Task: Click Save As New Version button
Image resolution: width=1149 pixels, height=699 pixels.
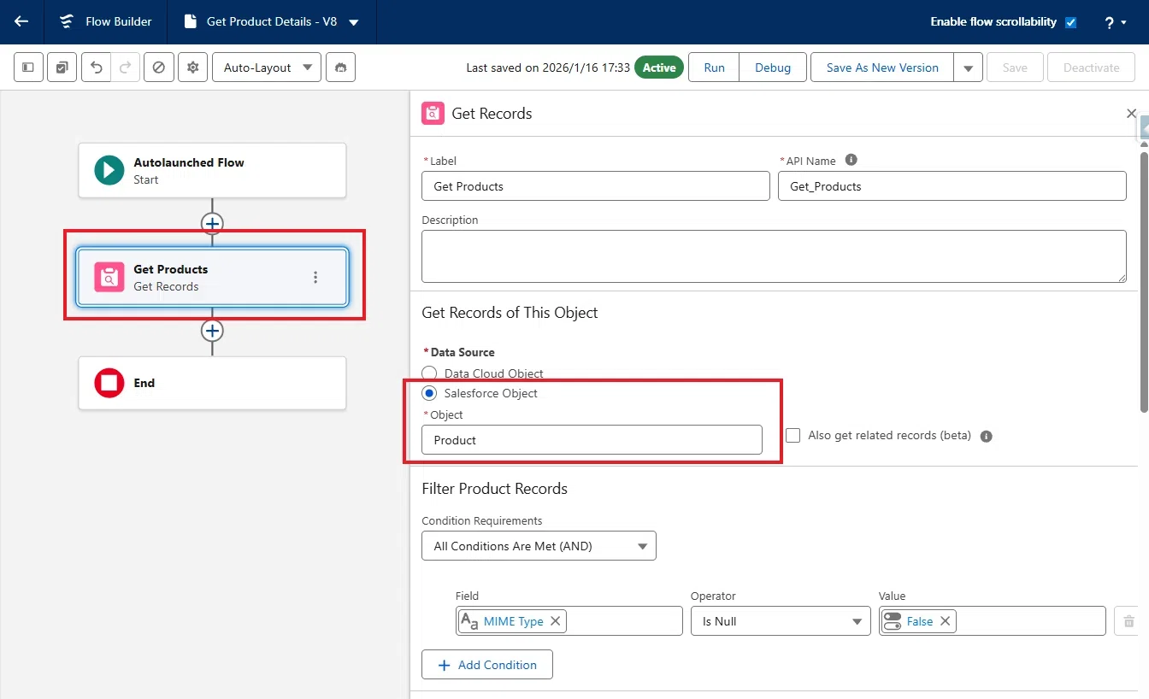Action: 882,68
